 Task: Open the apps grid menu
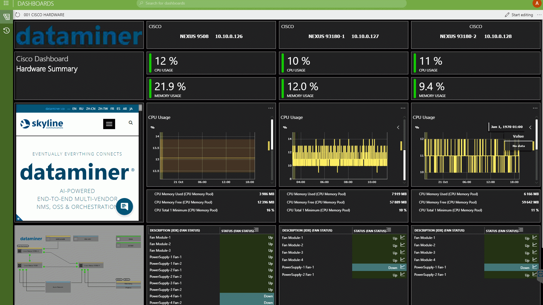click(x=6, y=3)
